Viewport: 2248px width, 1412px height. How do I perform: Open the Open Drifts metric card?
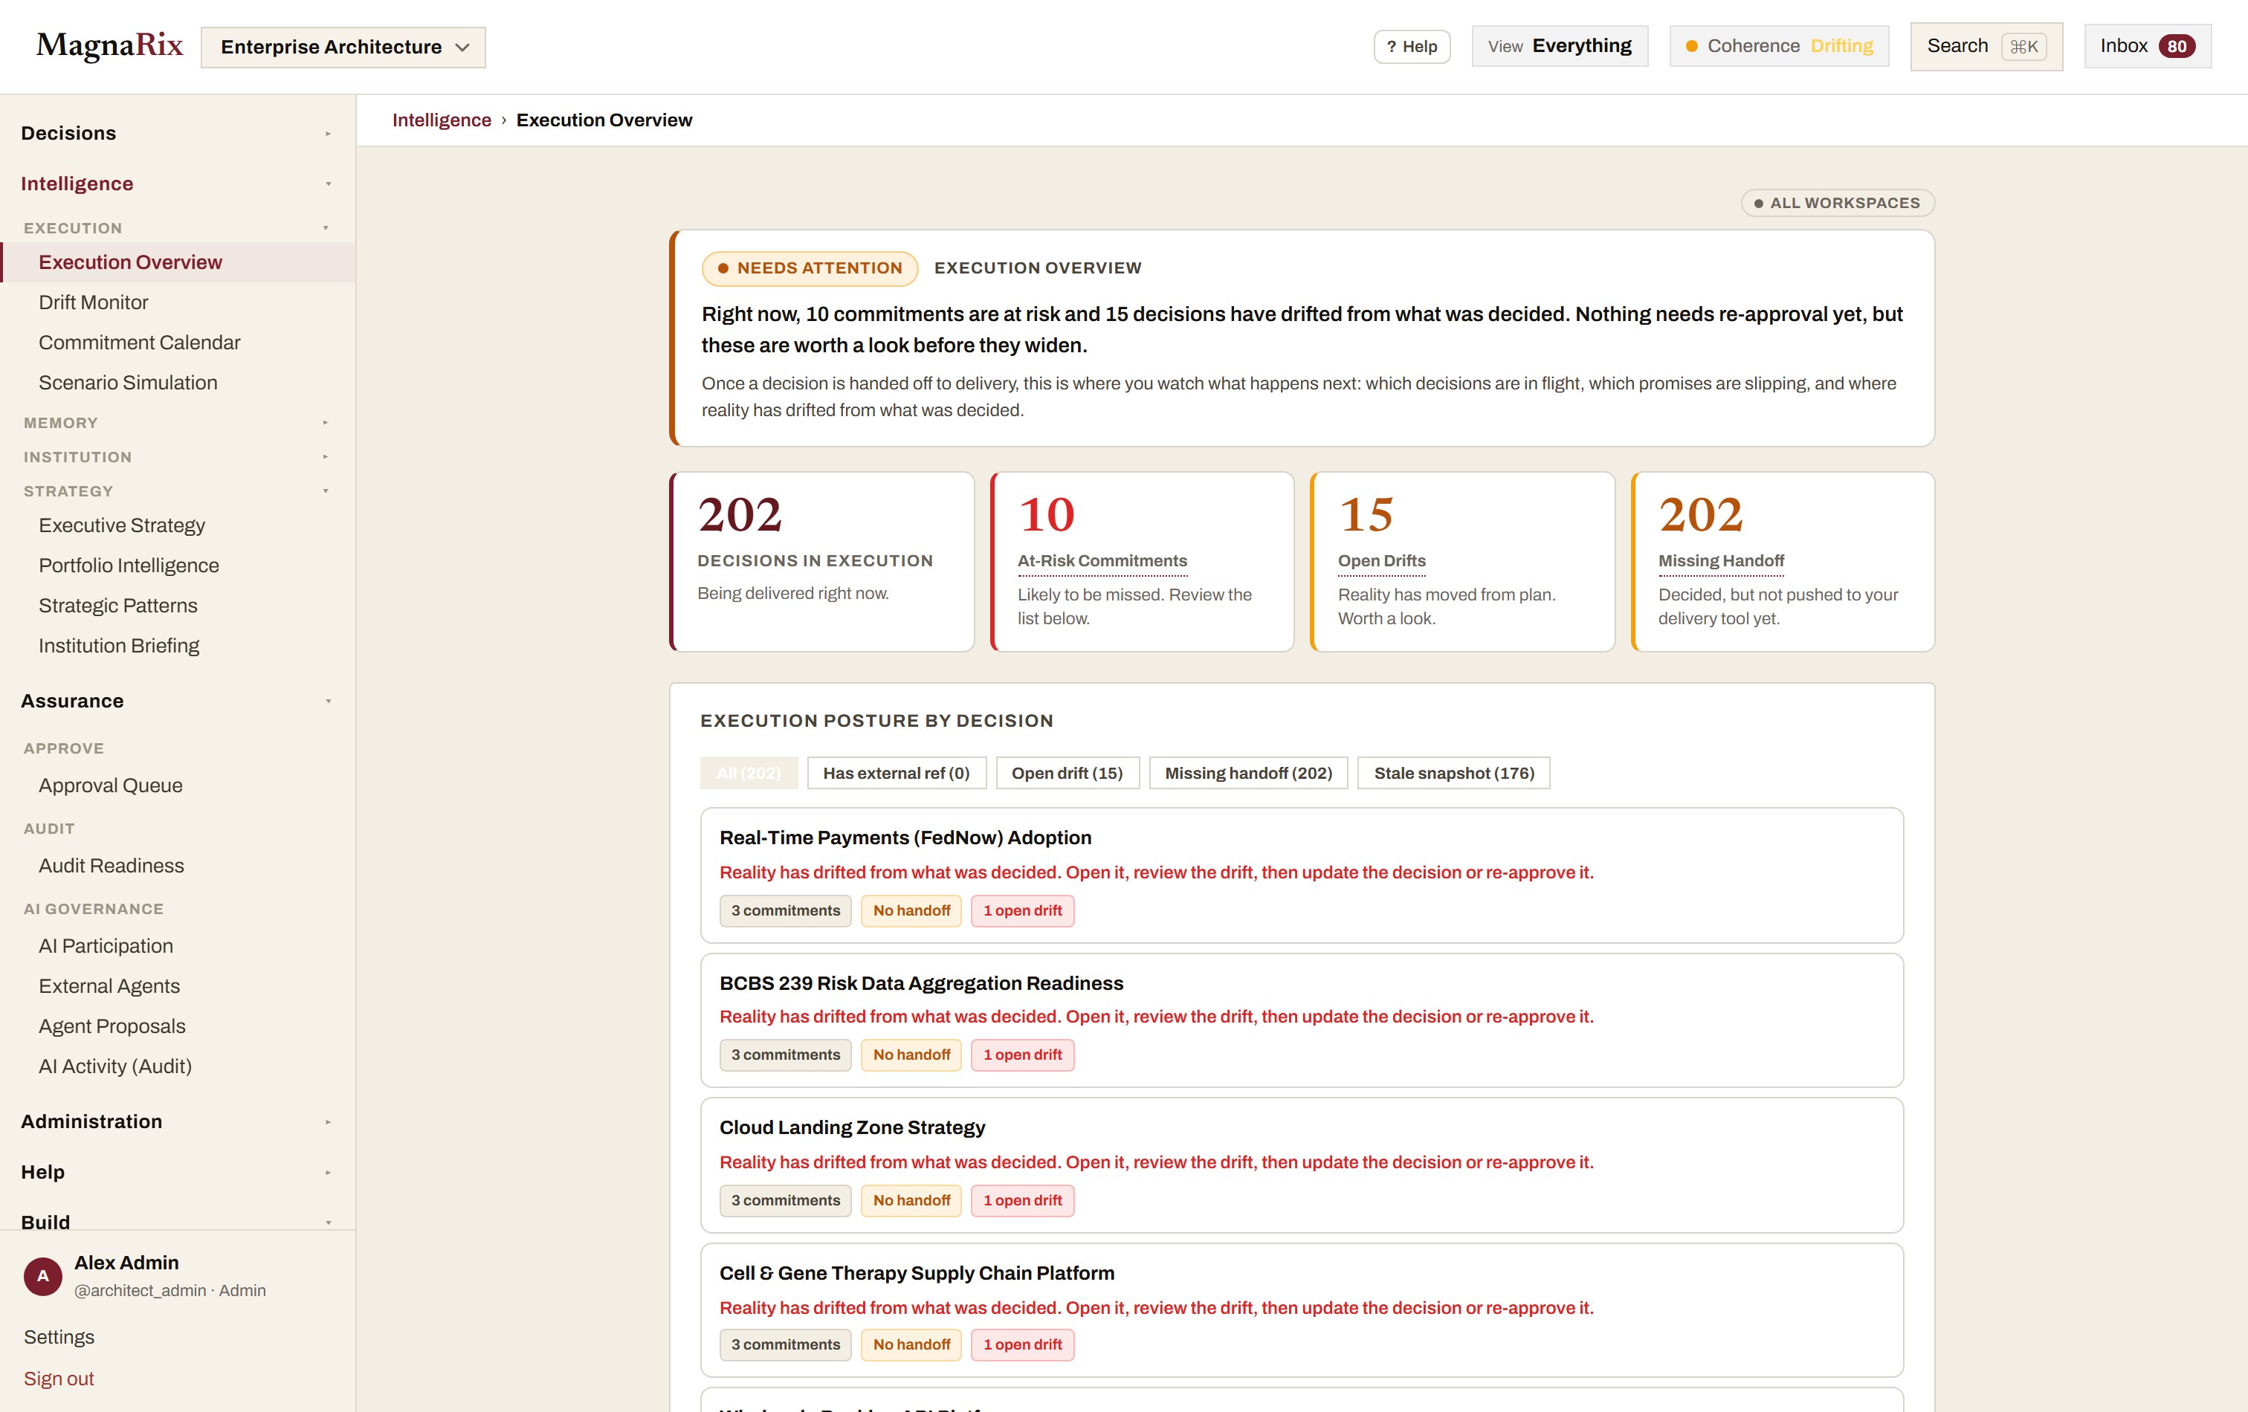click(x=1462, y=562)
